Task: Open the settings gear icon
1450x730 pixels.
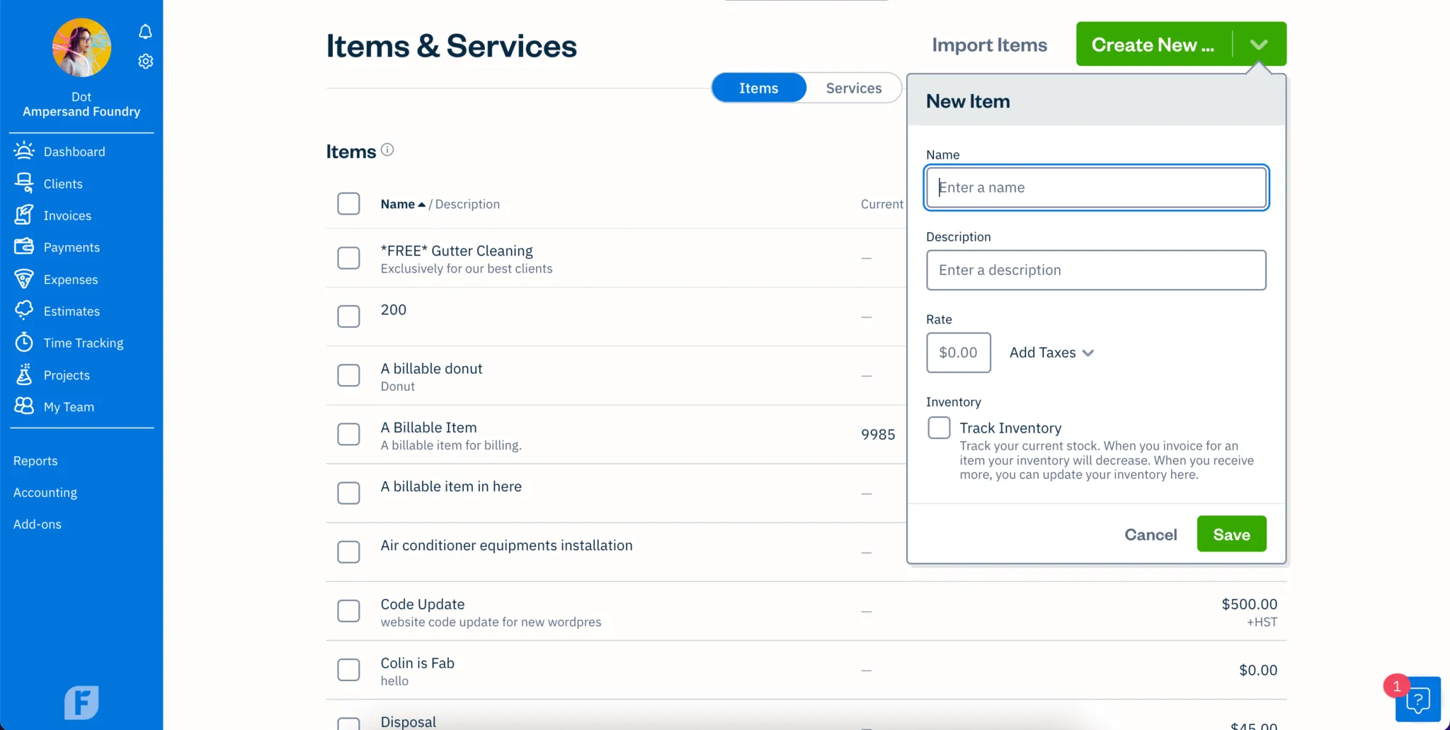Action: 146,61
